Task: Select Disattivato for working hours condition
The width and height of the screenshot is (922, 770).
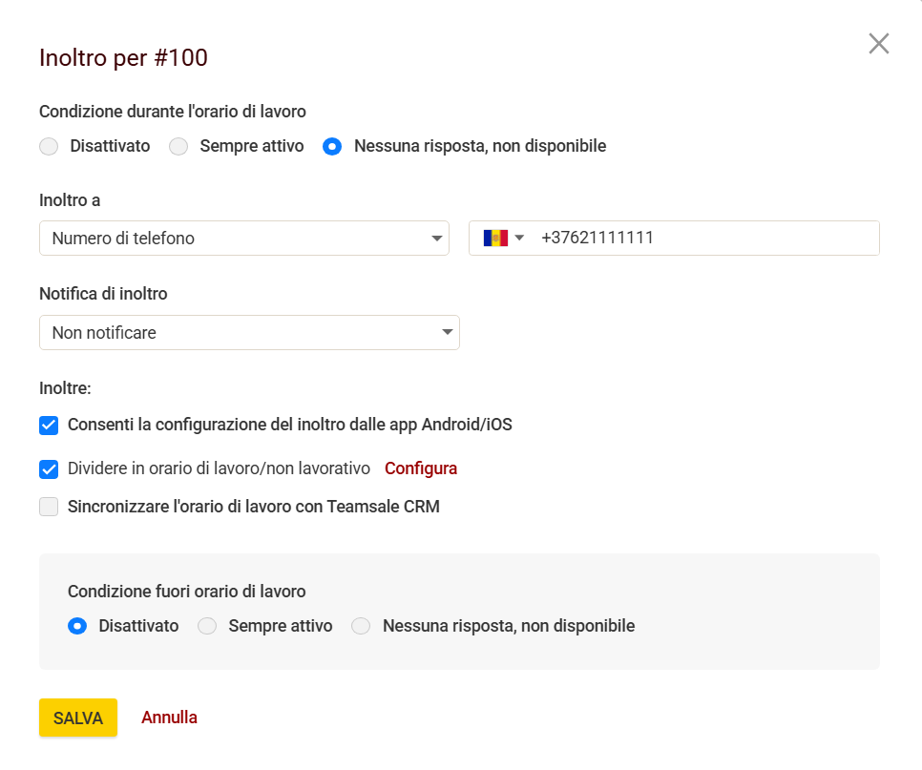Action: 49,147
